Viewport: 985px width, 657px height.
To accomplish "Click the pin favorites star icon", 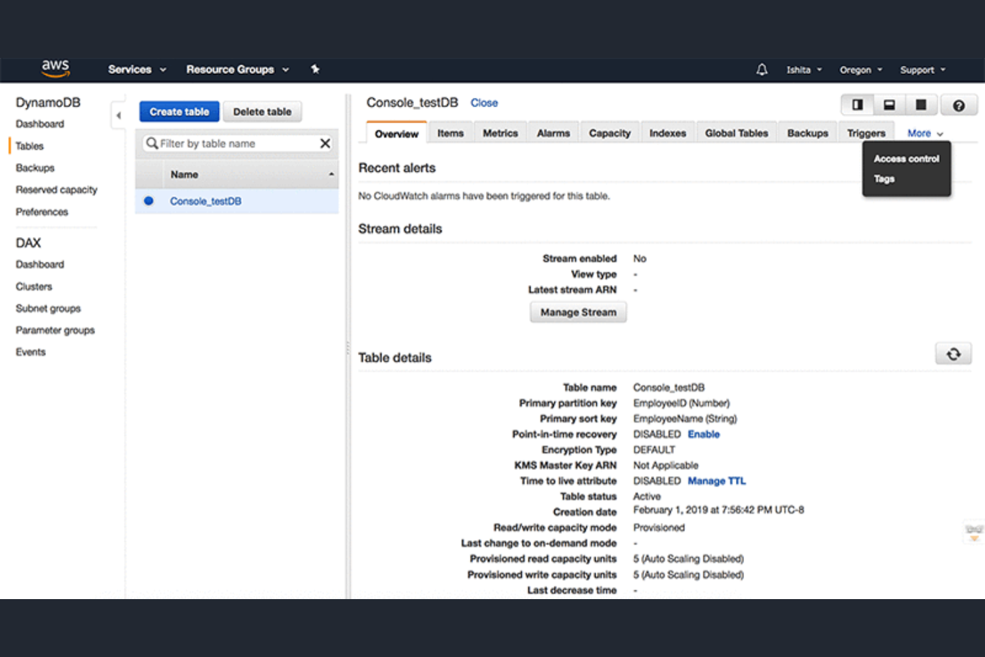I will [315, 69].
